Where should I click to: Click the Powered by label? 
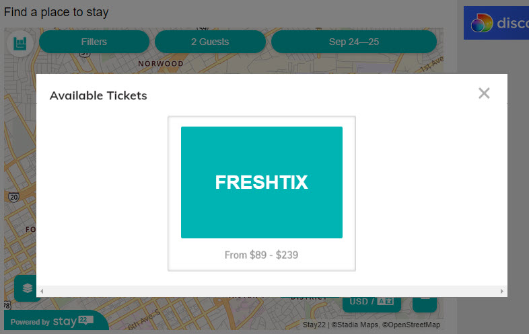click(x=30, y=322)
